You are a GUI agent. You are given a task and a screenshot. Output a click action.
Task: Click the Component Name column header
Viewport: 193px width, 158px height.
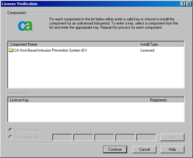click(73, 44)
